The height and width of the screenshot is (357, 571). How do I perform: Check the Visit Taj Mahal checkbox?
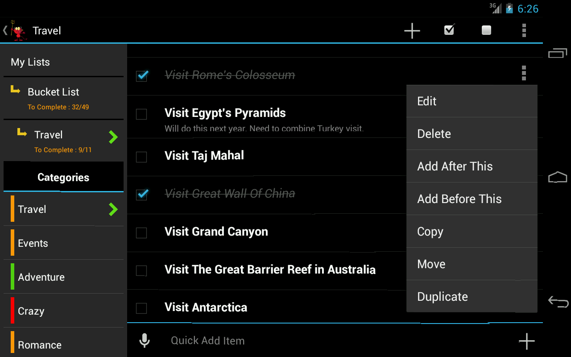coord(141,157)
